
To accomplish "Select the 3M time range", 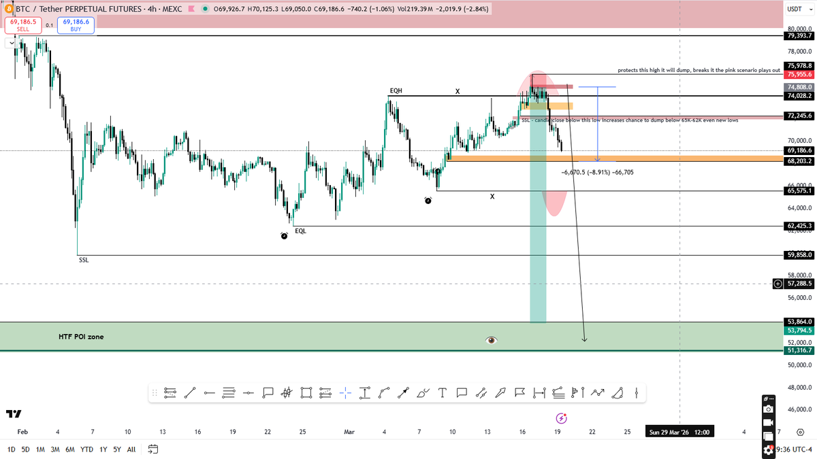I will point(56,449).
